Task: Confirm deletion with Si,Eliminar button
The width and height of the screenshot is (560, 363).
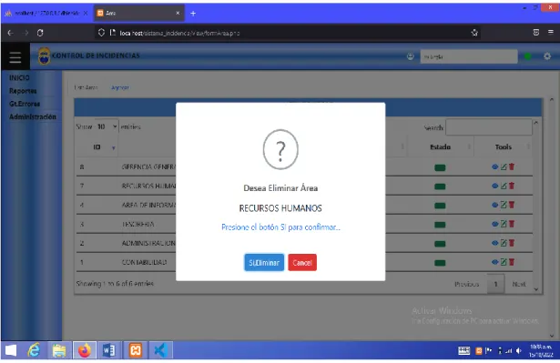Action: pos(264,263)
